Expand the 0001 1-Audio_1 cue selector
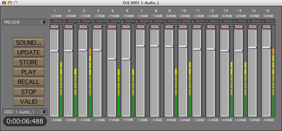The height and width of the screenshot is (131, 282). pos(25,112)
